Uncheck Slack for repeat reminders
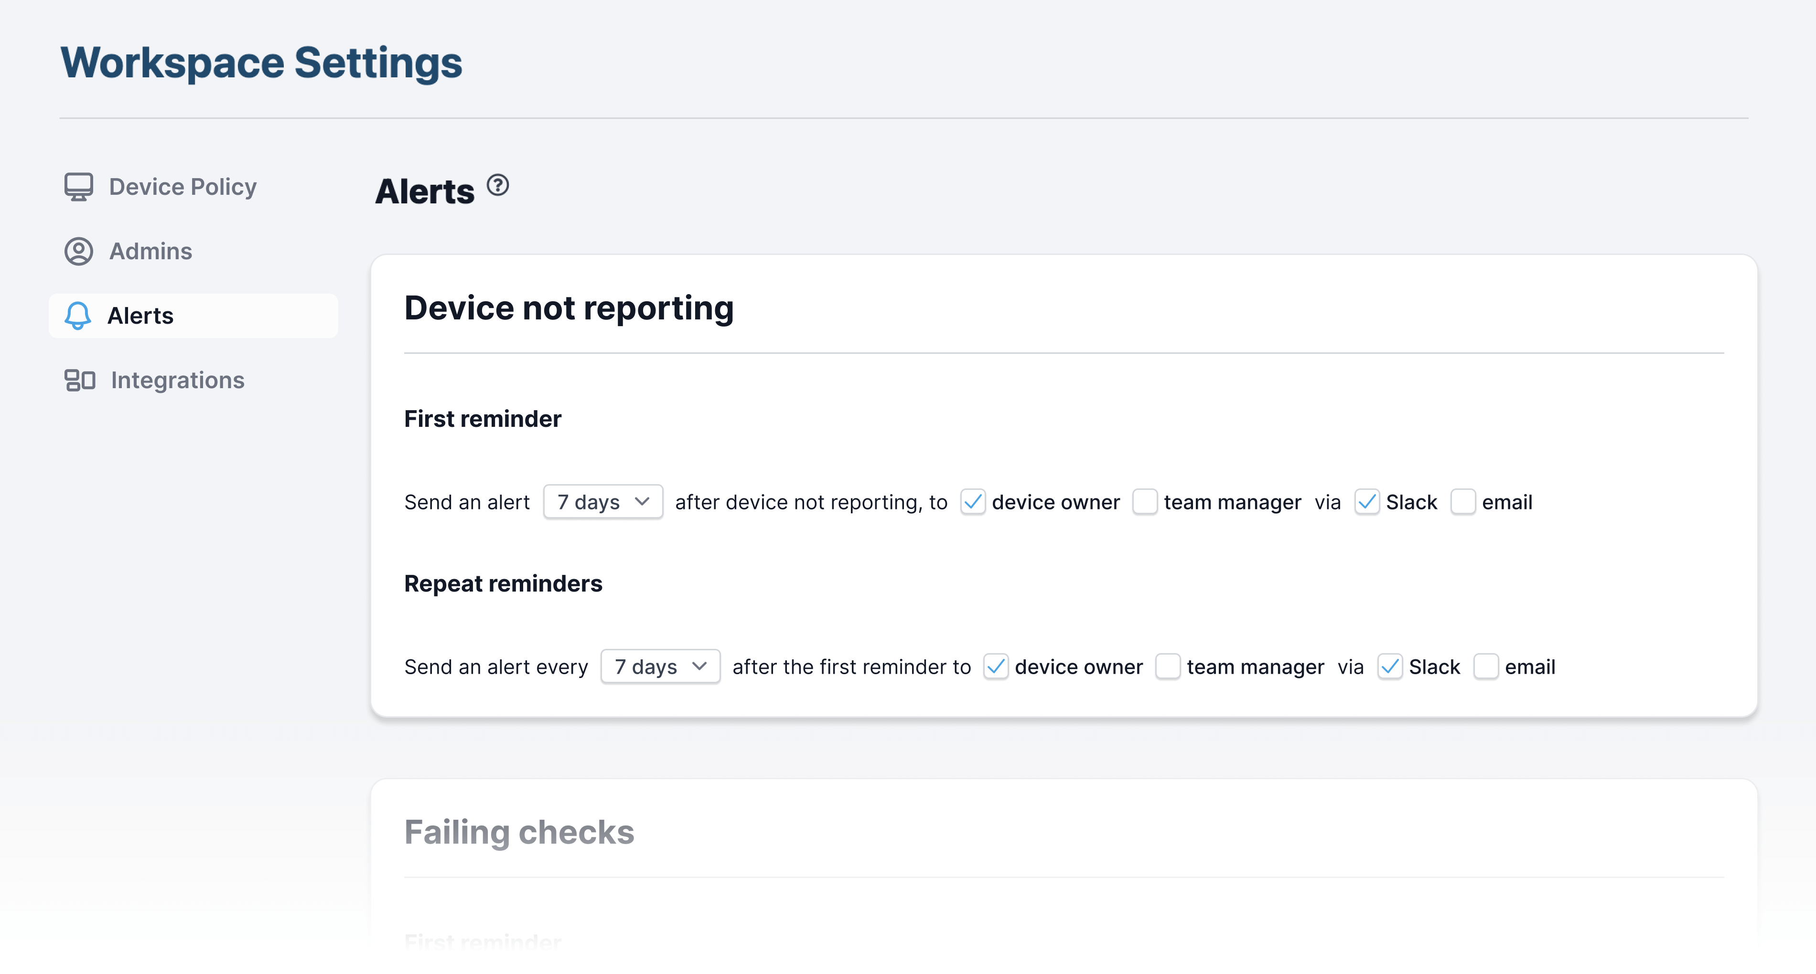Screen dimensions: 1816x974 1390,667
